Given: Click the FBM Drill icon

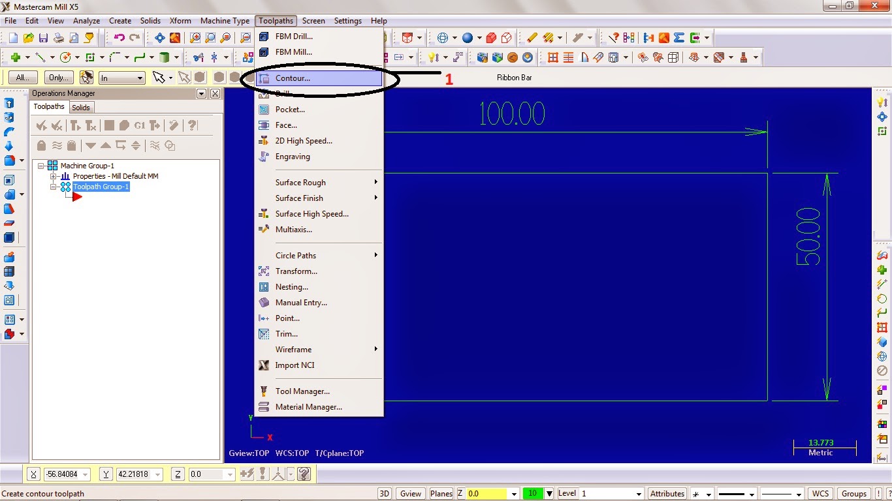Looking at the screenshot, I should [264, 37].
